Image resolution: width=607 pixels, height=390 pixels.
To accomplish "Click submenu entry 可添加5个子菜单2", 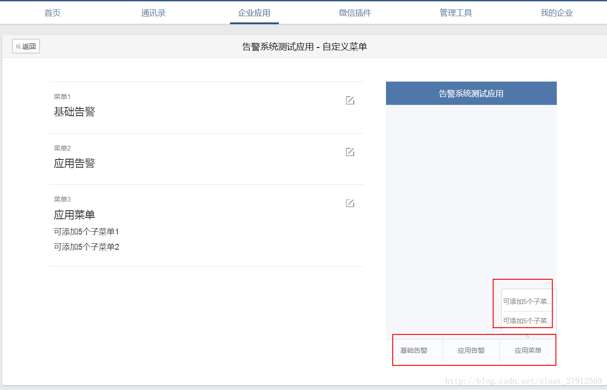I will 87,247.
